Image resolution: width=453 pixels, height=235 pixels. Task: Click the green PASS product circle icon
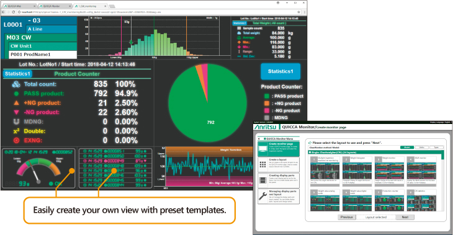[x=16, y=94]
